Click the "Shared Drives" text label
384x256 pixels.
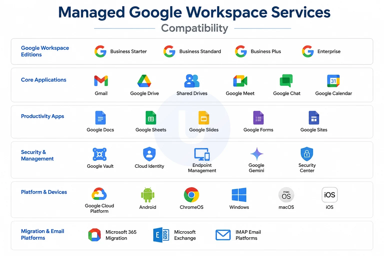point(192,93)
